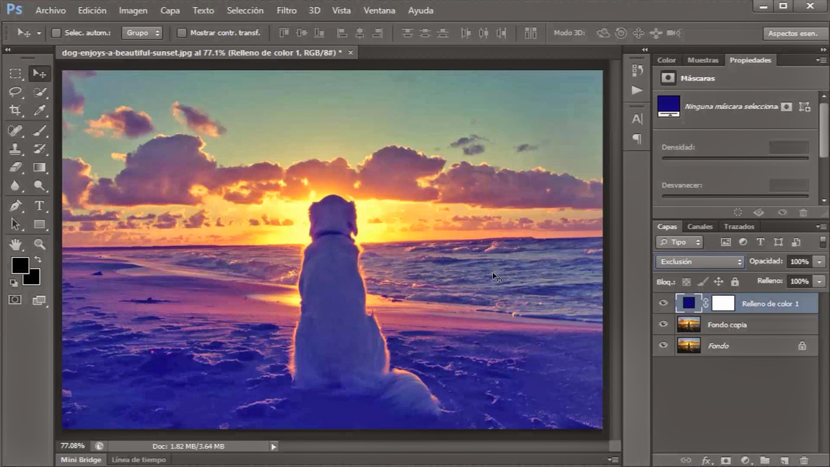
Task: Select the Quick Selection tool
Action: click(x=39, y=92)
